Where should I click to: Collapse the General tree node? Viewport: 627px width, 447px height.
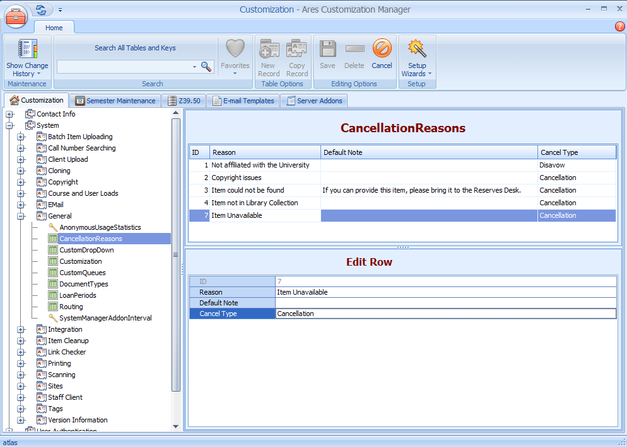(x=20, y=216)
